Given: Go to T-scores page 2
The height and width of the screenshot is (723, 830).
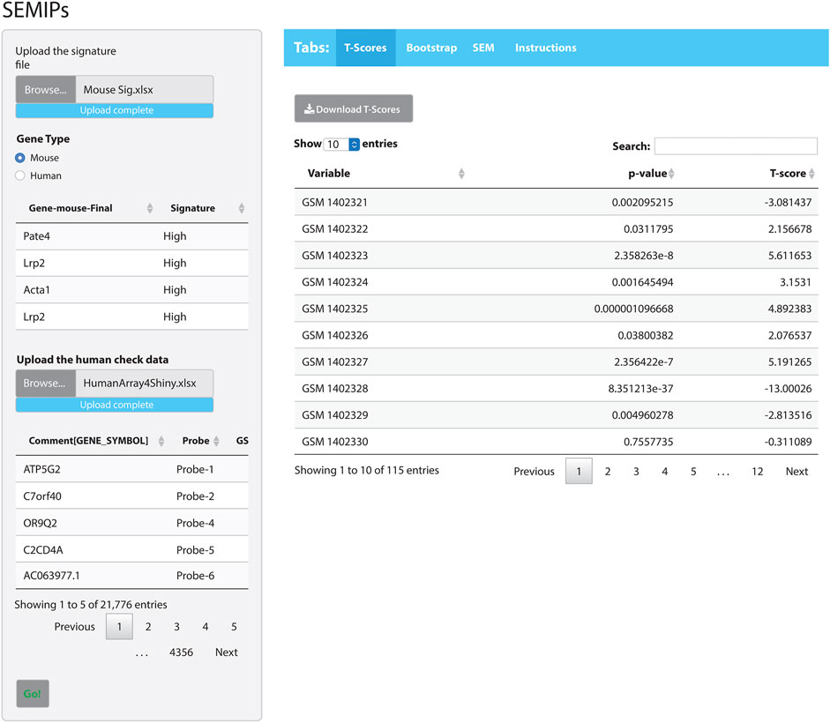Looking at the screenshot, I should pyautogui.click(x=608, y=471).
